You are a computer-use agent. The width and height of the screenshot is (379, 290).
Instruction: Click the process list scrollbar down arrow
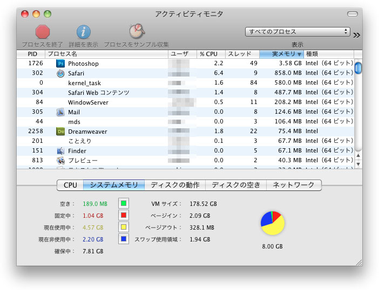(358, 163)
